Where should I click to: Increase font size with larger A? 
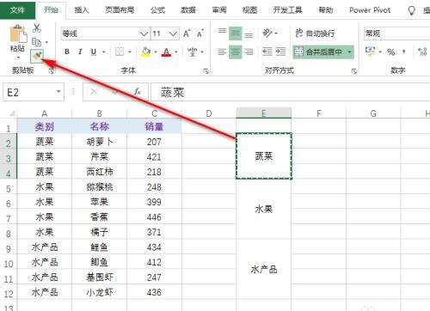tap(187, 34)
